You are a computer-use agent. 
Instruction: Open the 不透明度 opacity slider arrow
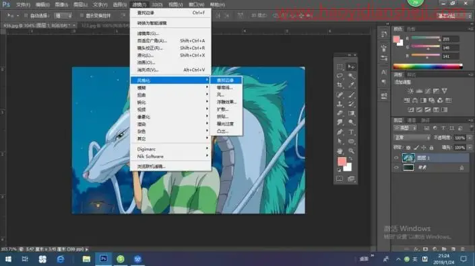(470, 138)
